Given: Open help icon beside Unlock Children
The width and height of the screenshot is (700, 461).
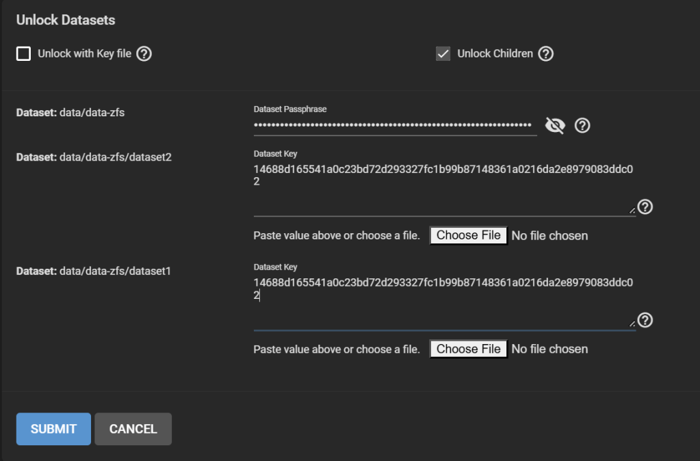Looking at the screenshot, I should (x=545, y=54).
